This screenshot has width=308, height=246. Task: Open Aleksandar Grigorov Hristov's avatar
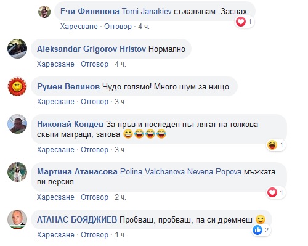click(x=17, y=49)
